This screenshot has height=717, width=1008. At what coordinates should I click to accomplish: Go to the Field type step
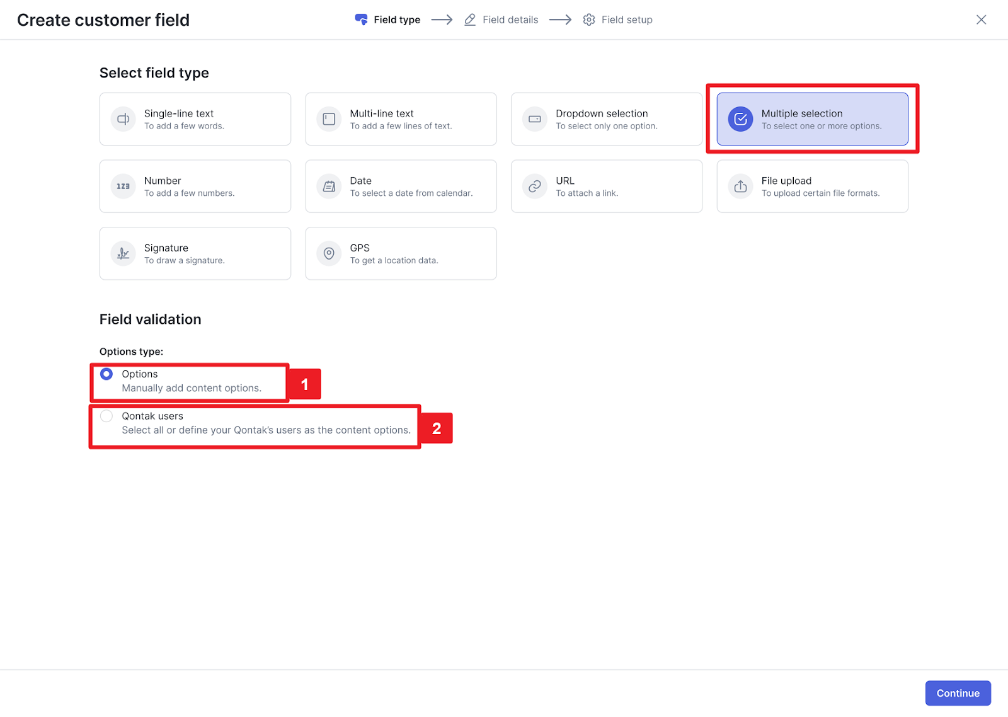pyautogui.click(x=387, y=20)
